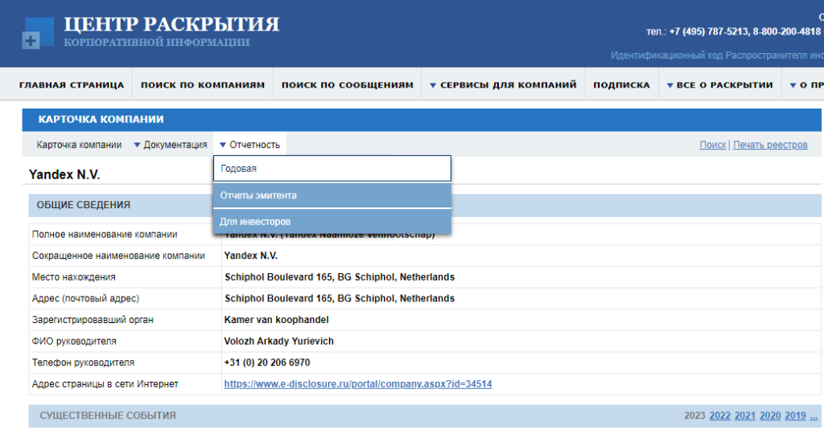Viewport: 824px width, 430px height.
Task: Open the ЦЕНТР РАСКРЫТИЯ title link
Action: click(171, 25)
